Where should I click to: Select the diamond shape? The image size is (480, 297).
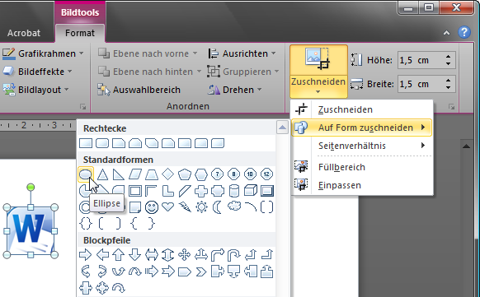pos(167,174)
